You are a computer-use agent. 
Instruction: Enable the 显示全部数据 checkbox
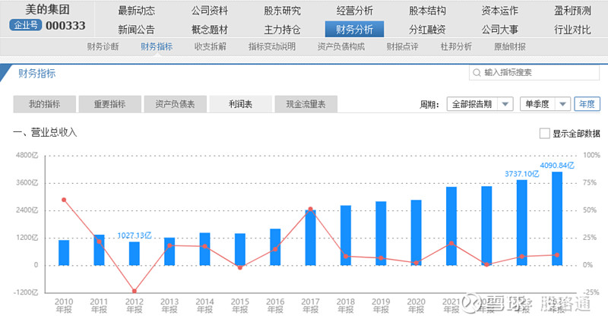coord(544,134)
